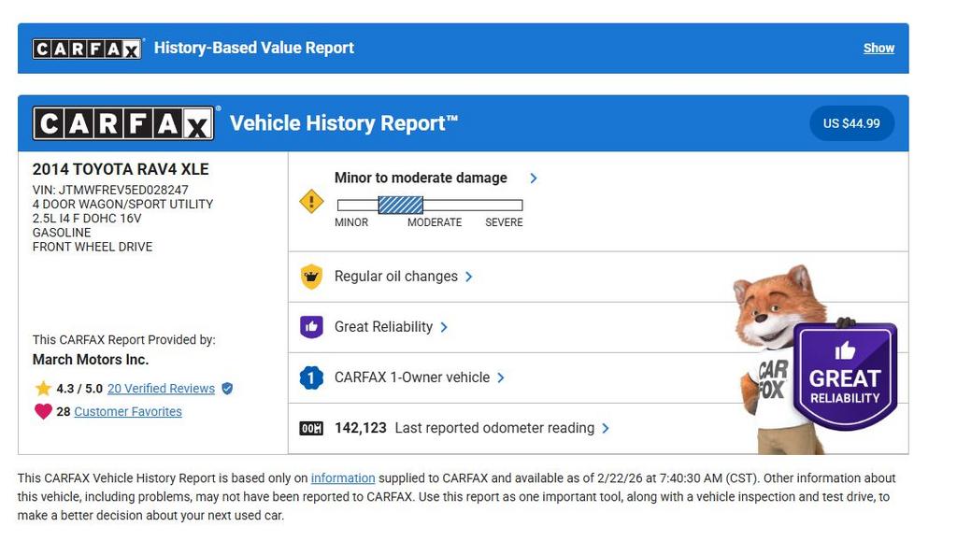Click the odometer counter icon
This screenshot has height=541, width=957.
pos(311,428)
